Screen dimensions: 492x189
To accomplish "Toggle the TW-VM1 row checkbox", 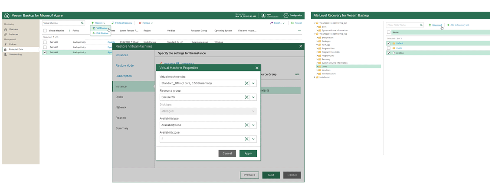I will coord(45,42).
